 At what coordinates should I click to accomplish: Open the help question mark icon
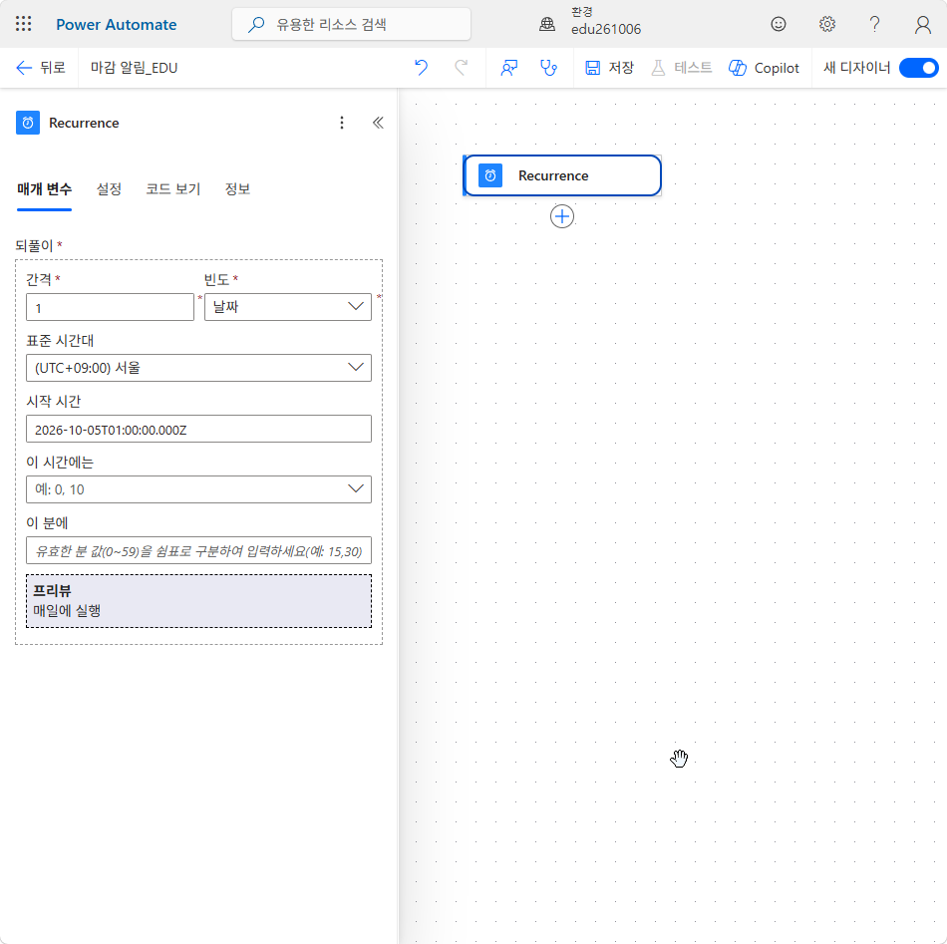click(x=874, y=24)
